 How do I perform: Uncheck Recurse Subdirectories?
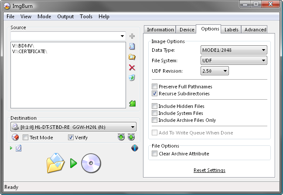pyautogui.click(x=154, y=94)
